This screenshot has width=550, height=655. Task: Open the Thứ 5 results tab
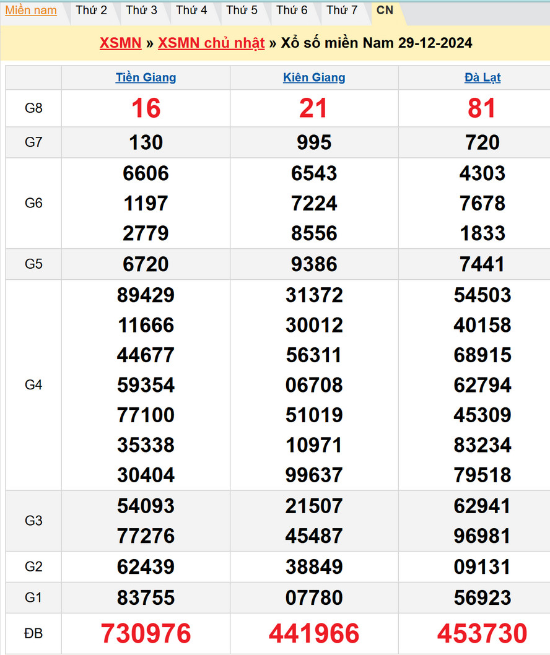click(x=242, y=11)
